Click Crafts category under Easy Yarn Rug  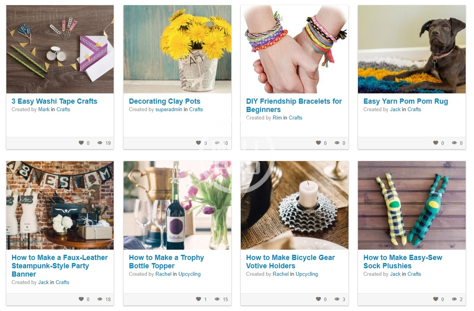[414, 110]
